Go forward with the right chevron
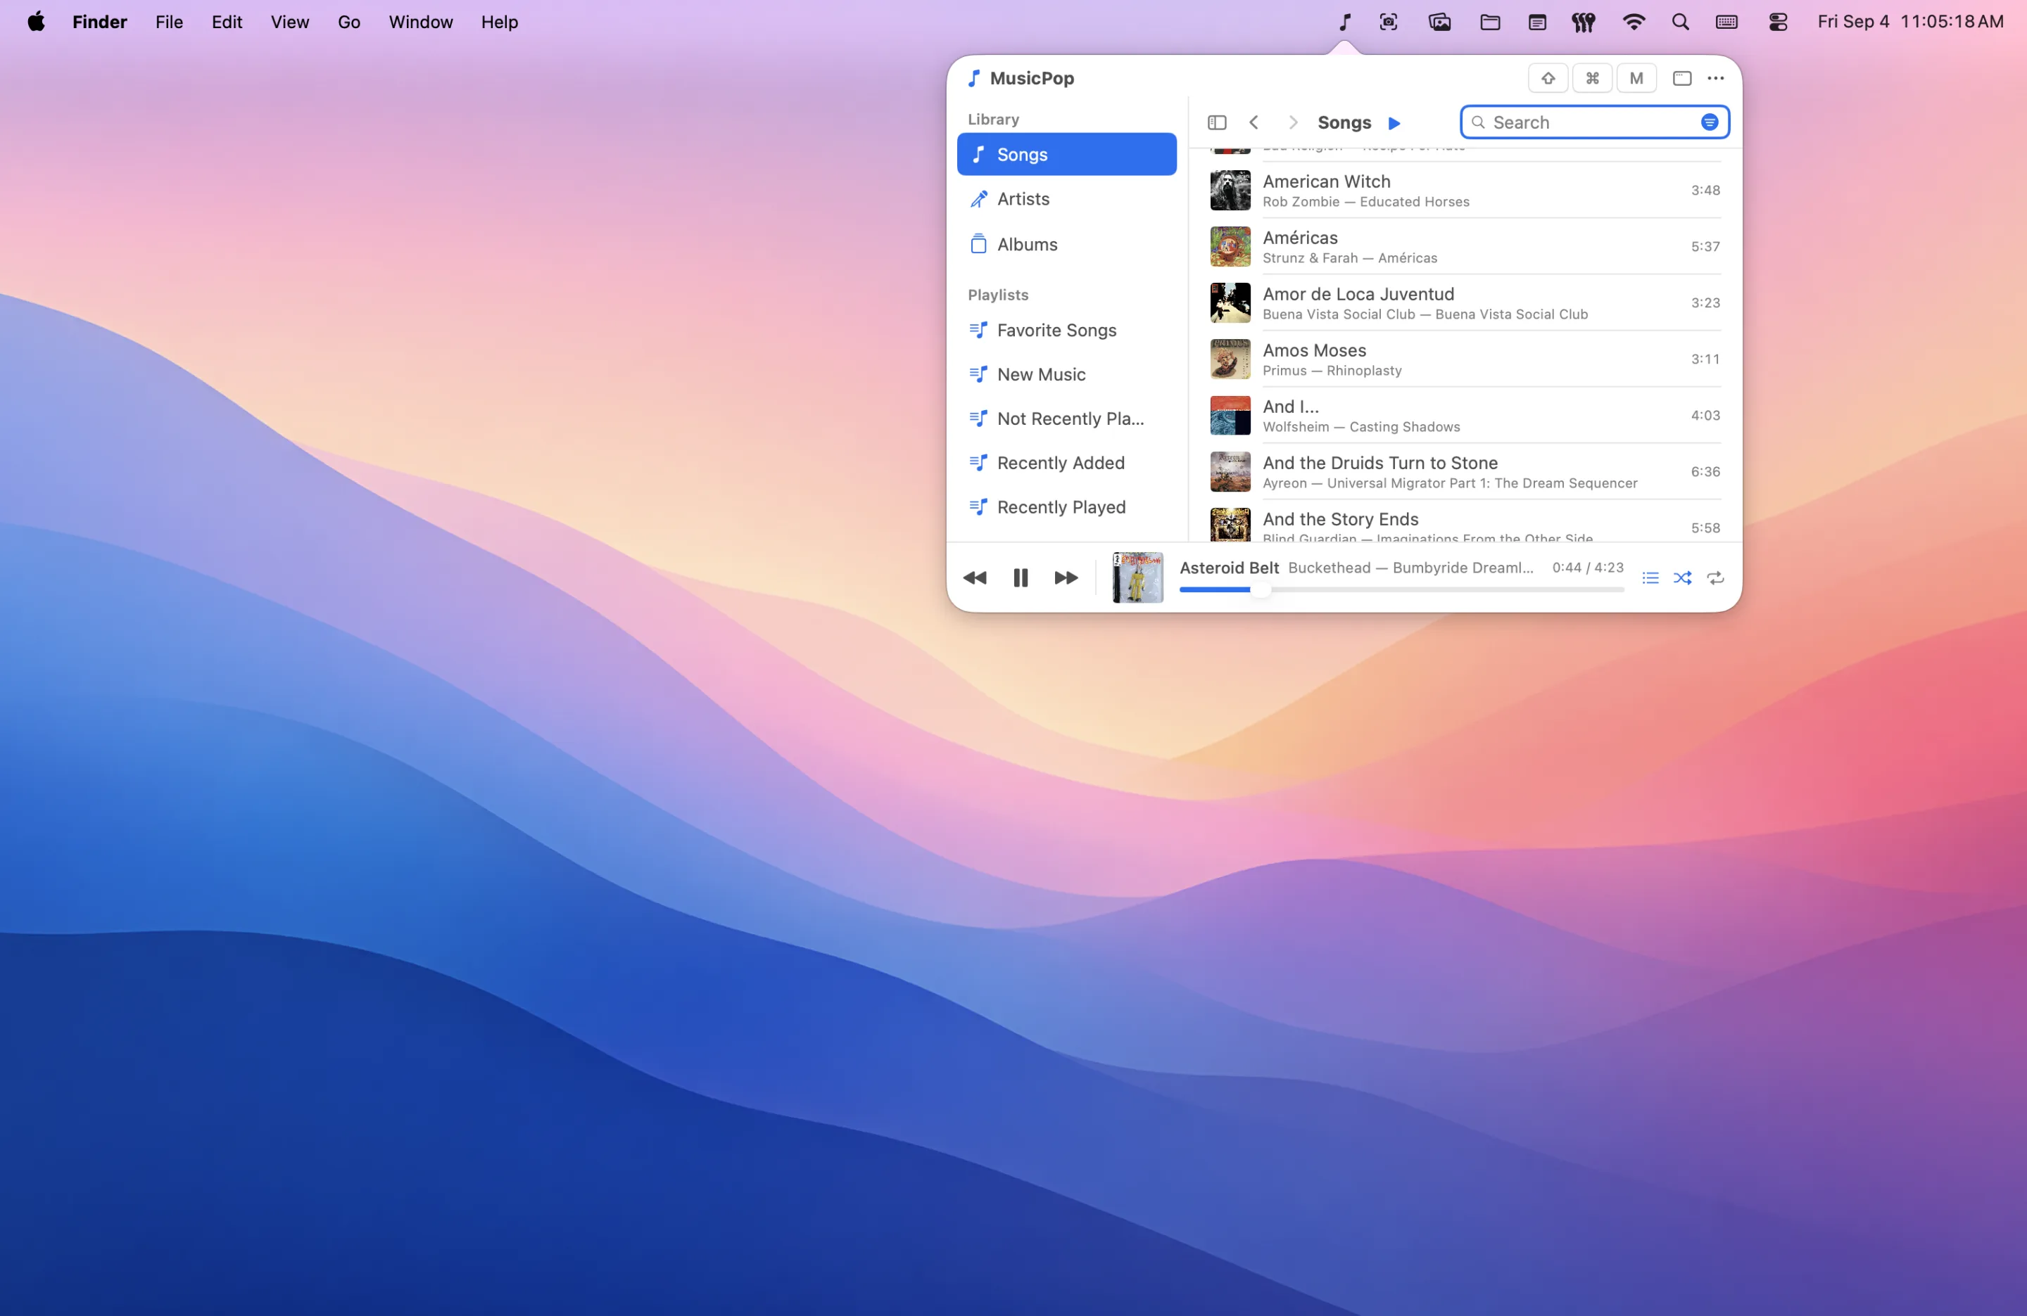This screenshot has height=1316, width=2027. click(x=1293, y=122)
